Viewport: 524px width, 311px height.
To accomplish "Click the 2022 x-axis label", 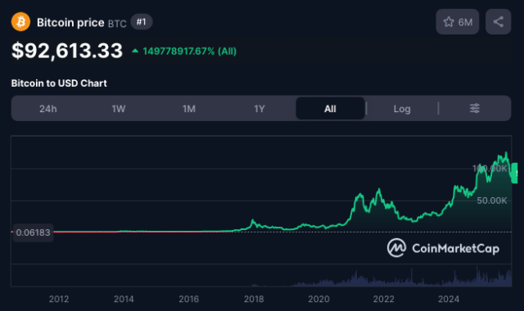I will click(x=384, y=299).
